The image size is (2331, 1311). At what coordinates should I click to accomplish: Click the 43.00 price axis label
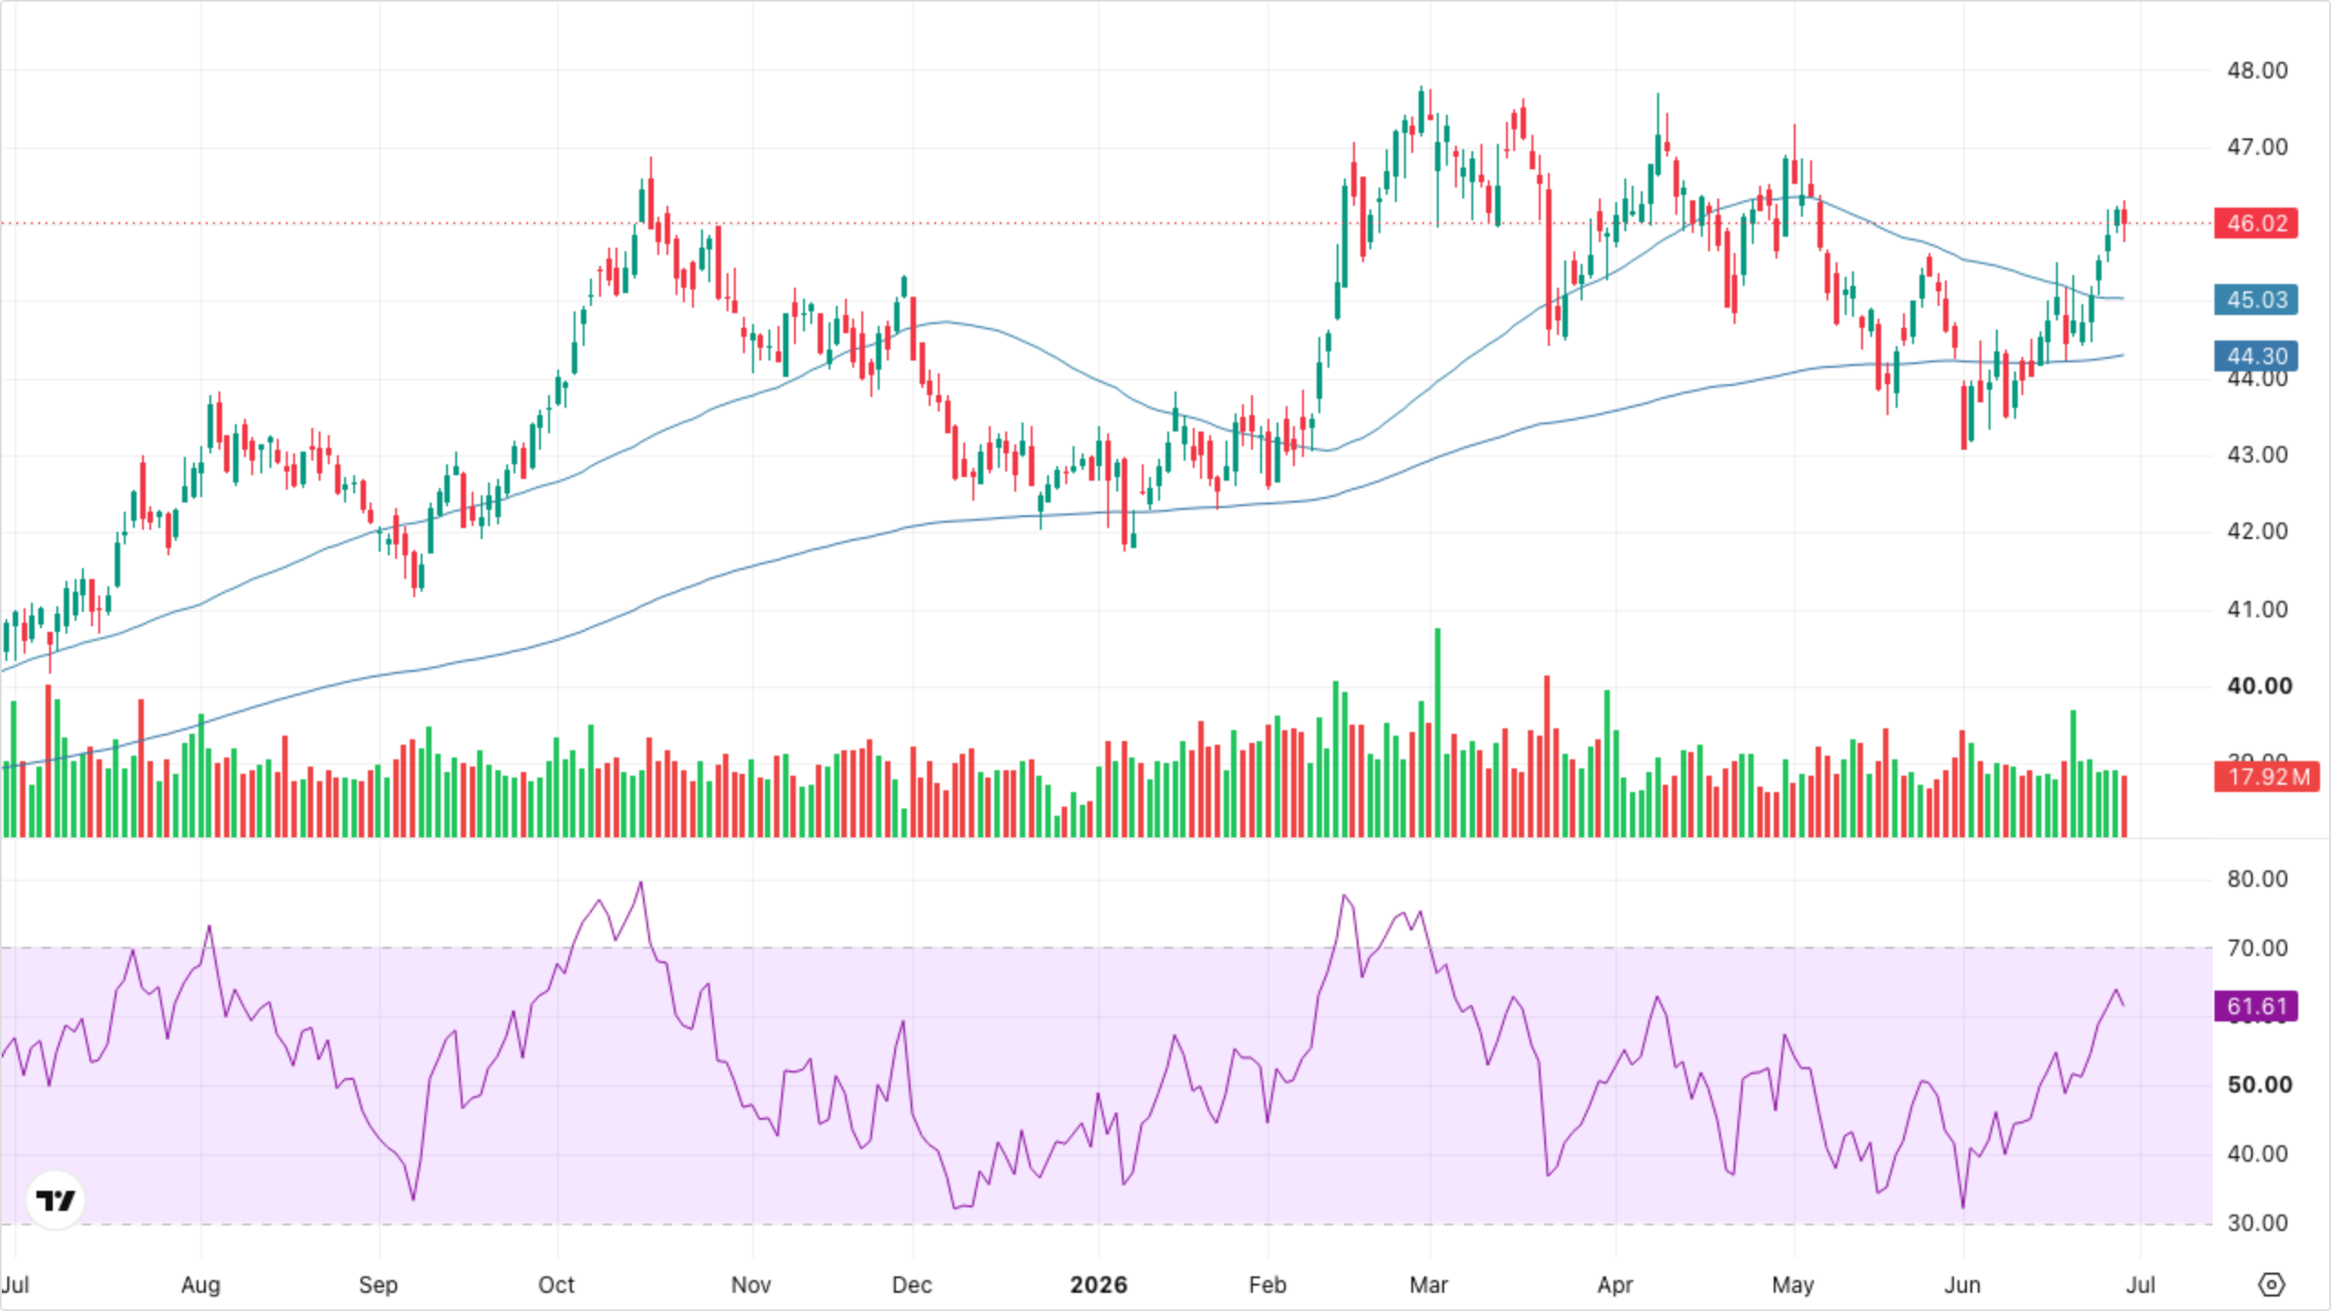[x=2257, y=454]
